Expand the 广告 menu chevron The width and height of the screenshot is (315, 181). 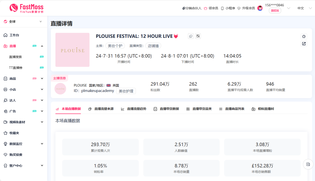tap(42, 111)
